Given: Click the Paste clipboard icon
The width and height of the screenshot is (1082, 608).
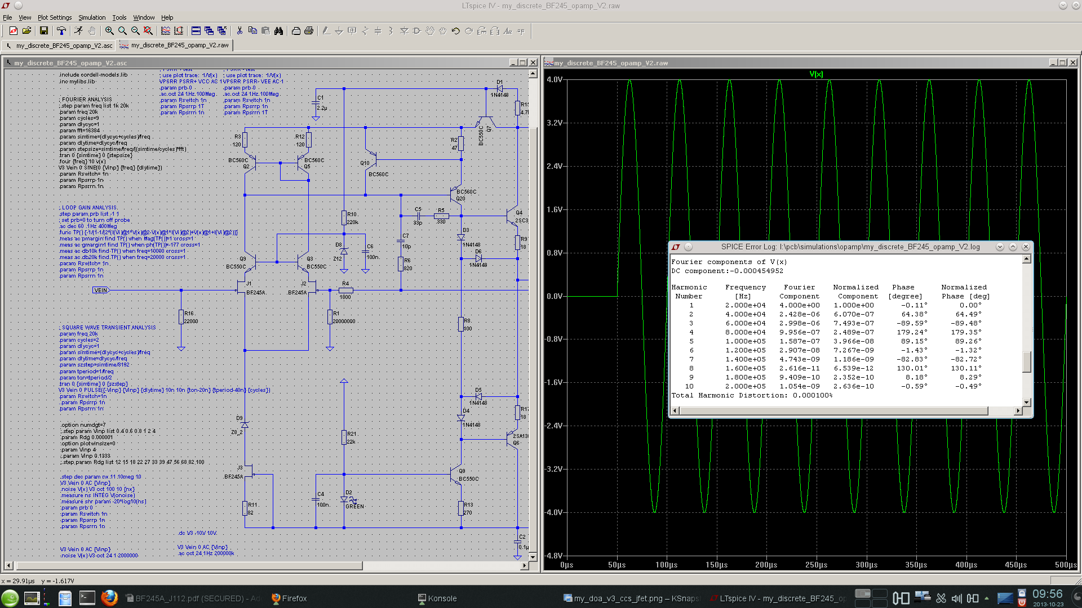Looking at the screenshot, I should tap(265, 31).
